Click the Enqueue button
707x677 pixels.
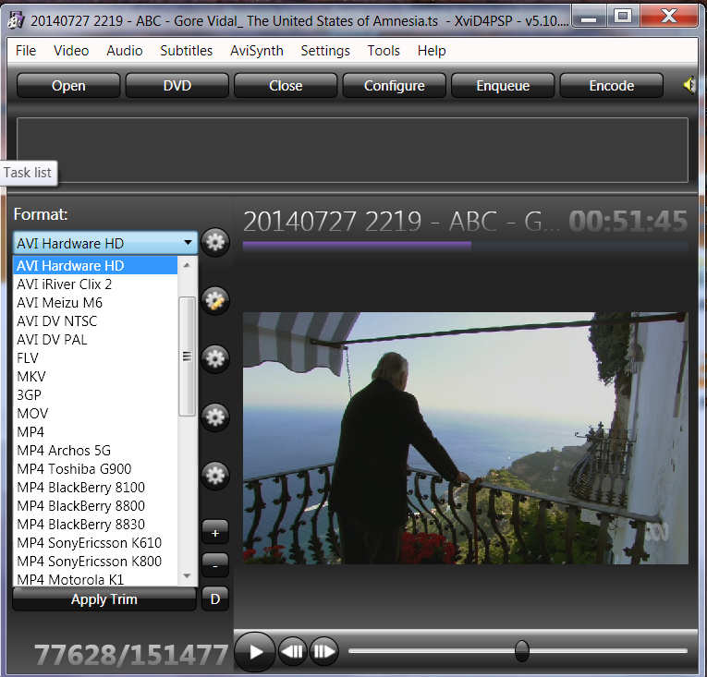[x=503, y=85]
